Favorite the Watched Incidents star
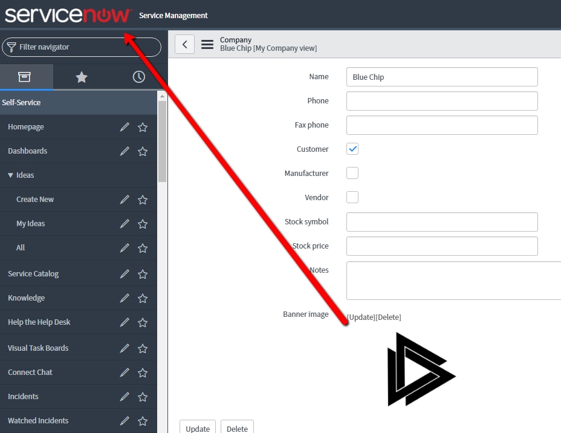Image resolution: width=561 pixels, height=433 pixels. tap(143, 421)
